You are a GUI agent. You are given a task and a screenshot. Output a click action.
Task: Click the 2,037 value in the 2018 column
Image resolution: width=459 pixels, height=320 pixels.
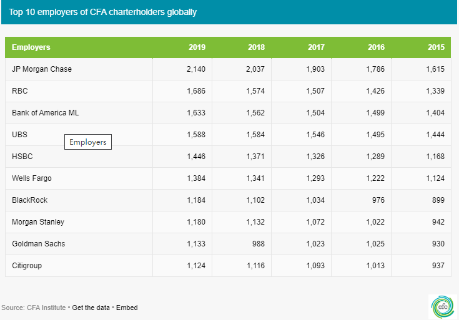tap(255, 69)
